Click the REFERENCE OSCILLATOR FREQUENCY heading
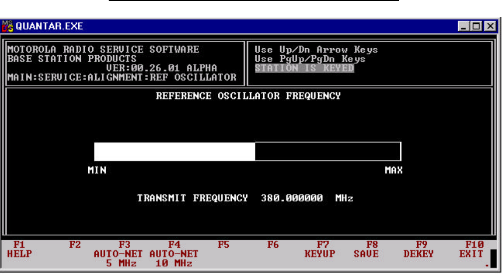The height and width of the screenshot is (274, 503). (248, 96)
